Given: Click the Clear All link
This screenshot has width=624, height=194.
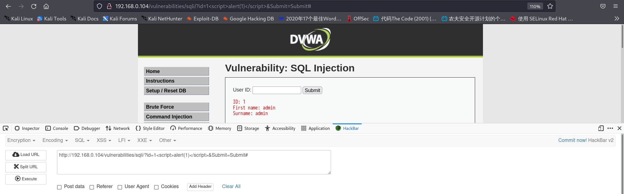Looking at the screenshot, I should click(231, 186).
